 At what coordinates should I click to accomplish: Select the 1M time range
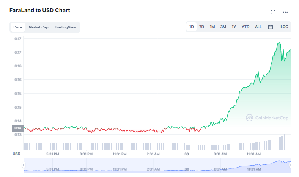(212, 27)
